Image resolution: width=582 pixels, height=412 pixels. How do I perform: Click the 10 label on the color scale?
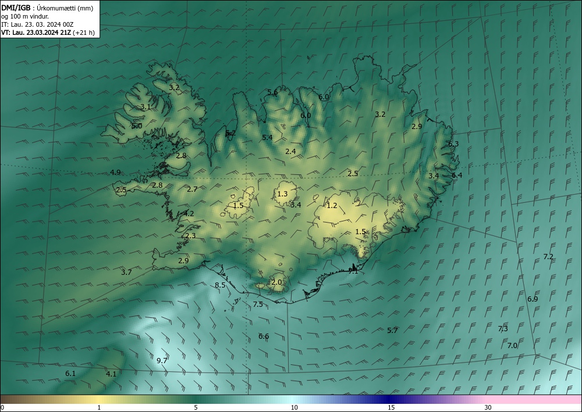(x=294, y=407)
